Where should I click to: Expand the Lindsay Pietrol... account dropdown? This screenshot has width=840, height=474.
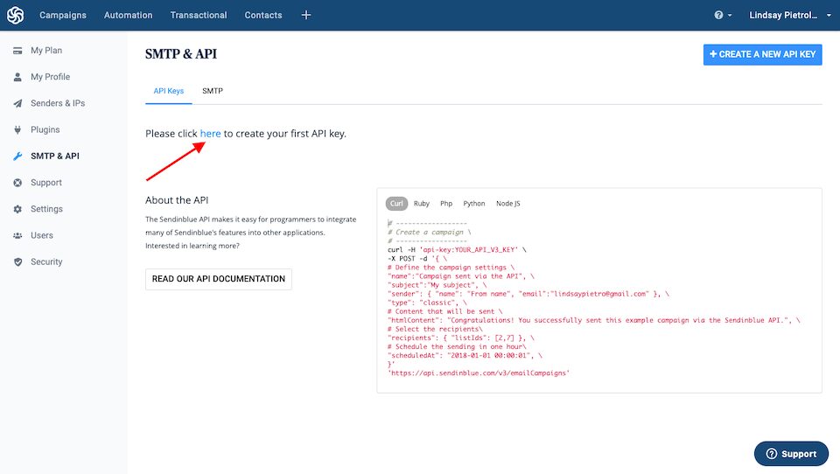(x=790, y=15)
